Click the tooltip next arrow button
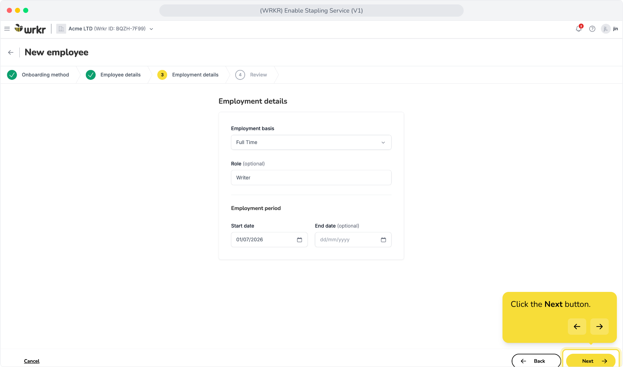 [x=600, y=327]
